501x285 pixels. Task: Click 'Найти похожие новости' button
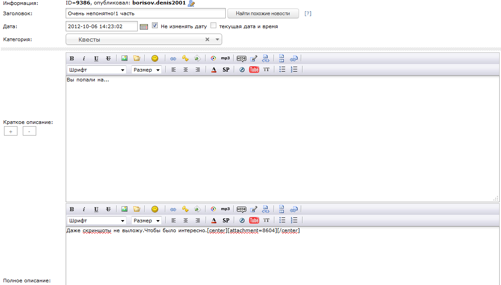[263, 13]
